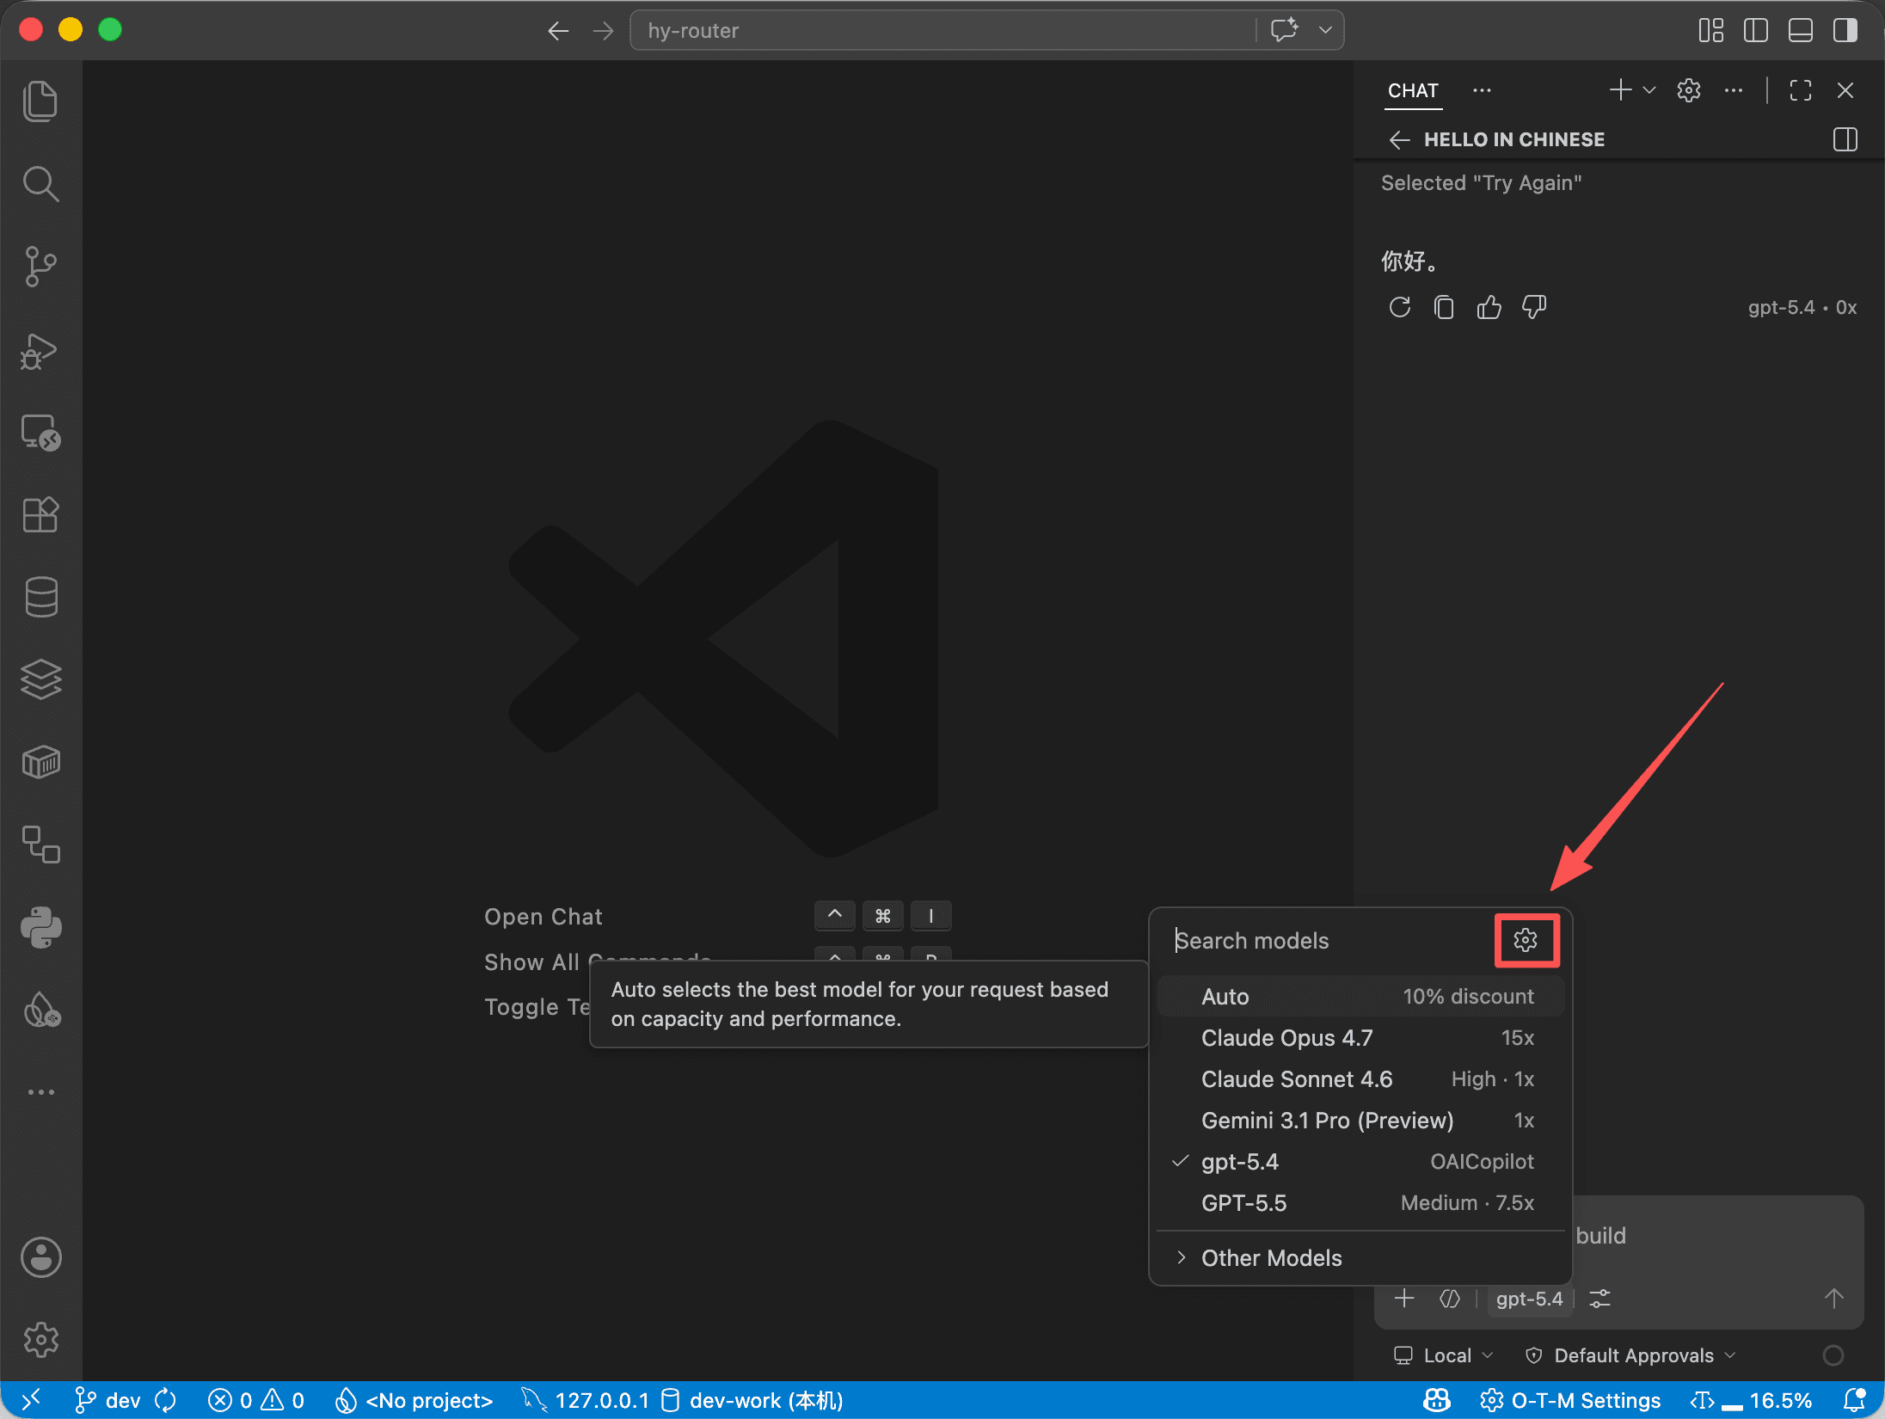The height and width of the screenshot is (1419, 1885).
Task: Open new chat dropdown chevron
Action: point(1649,90)
